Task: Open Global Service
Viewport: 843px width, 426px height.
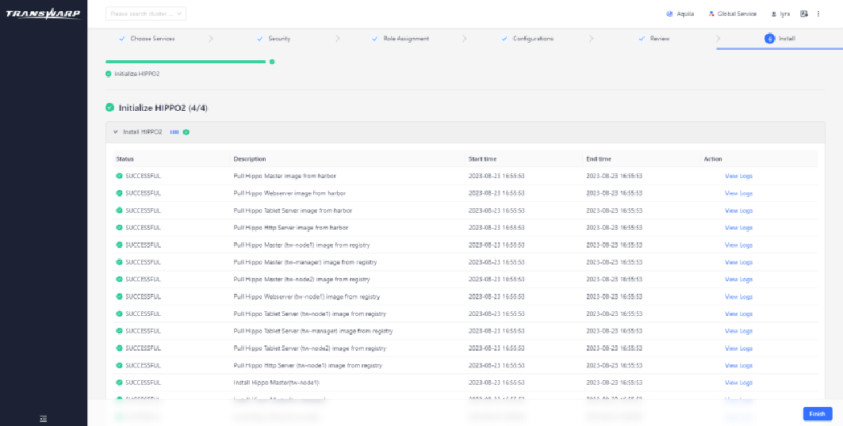Action: 732,14
